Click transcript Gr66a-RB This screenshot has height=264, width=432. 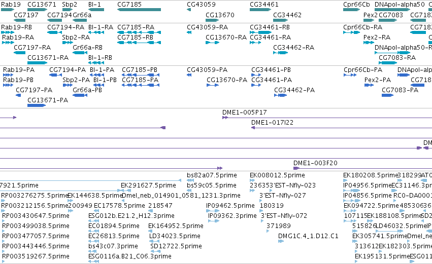click(x=87, y=48)
